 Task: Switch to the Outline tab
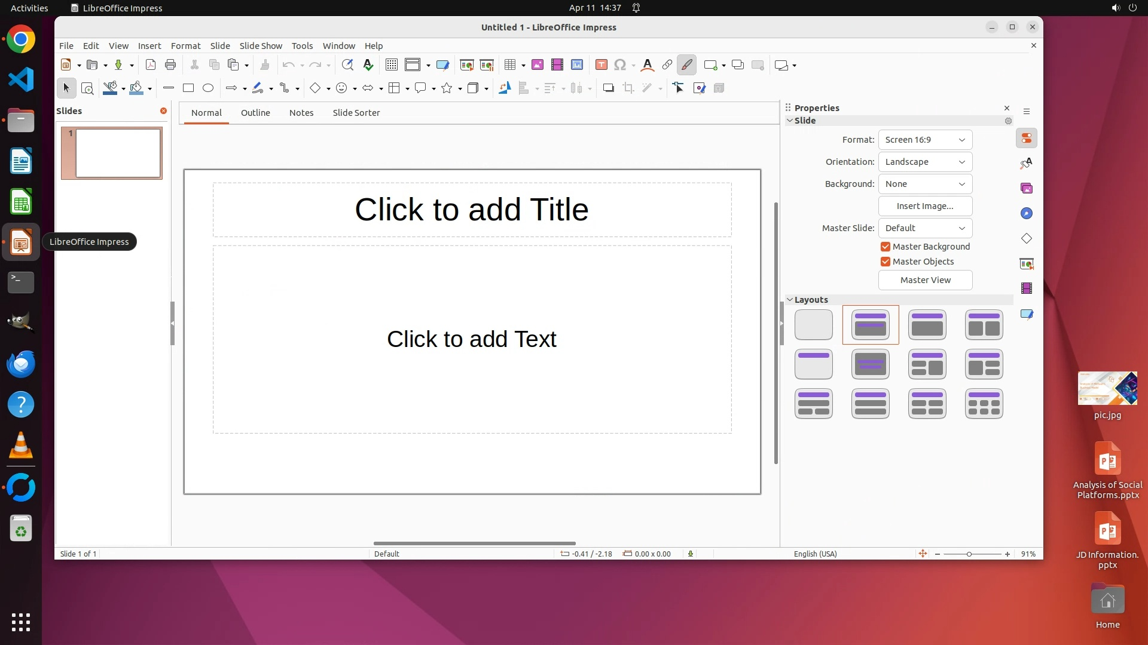coord(255,113)
